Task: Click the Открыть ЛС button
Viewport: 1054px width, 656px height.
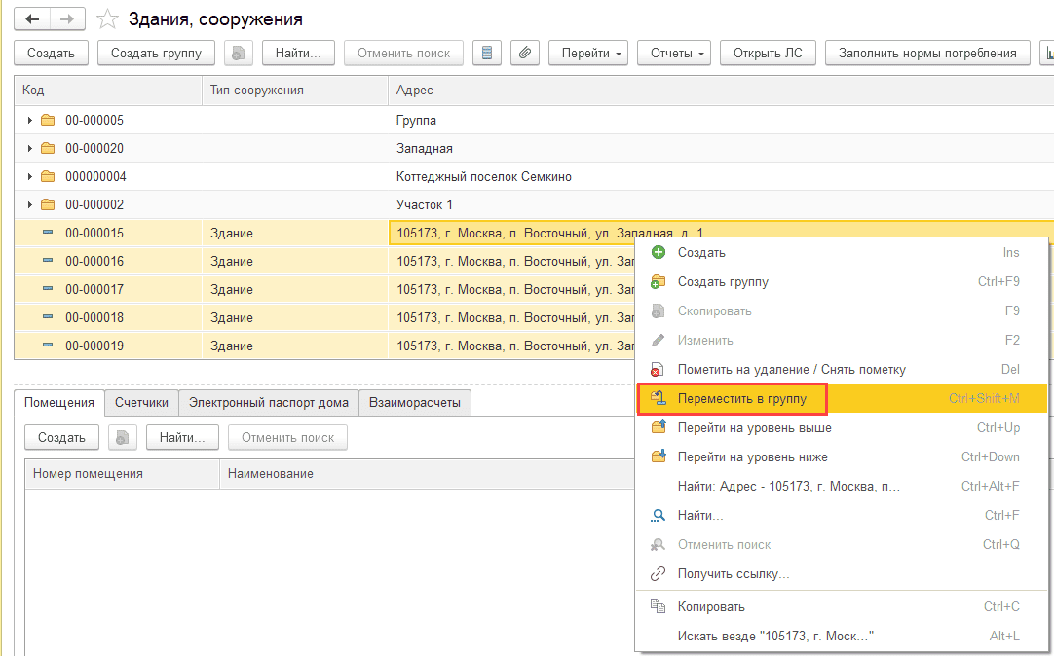Action: coord(768,53)
